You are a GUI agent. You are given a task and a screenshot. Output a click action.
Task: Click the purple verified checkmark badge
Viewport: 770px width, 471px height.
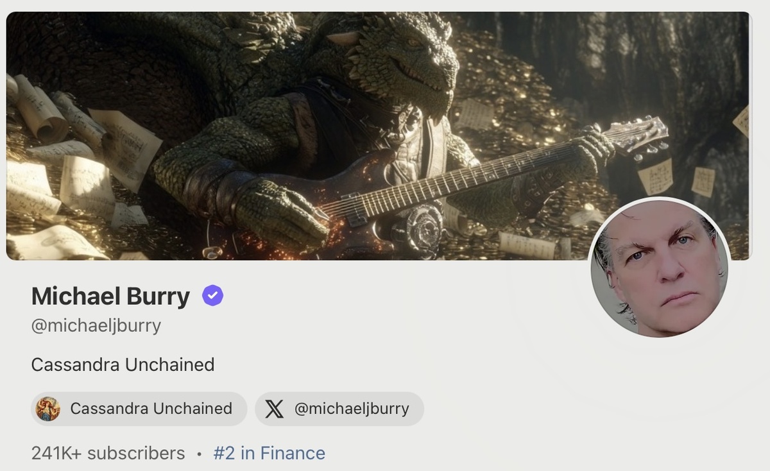[212, 296]
